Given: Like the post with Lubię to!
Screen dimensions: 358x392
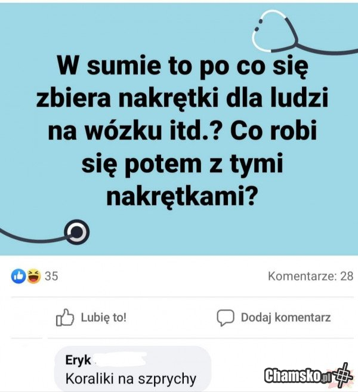Looking at the screenshot, I should (91, 318).
